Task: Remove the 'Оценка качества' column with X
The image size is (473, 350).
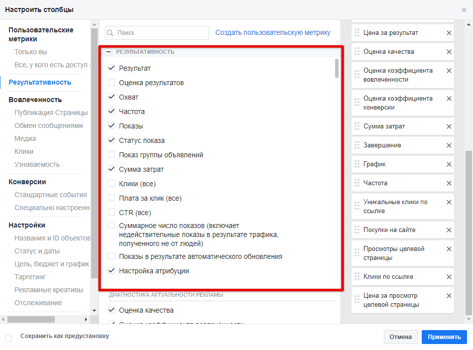Action: click(x=449, y=52)
